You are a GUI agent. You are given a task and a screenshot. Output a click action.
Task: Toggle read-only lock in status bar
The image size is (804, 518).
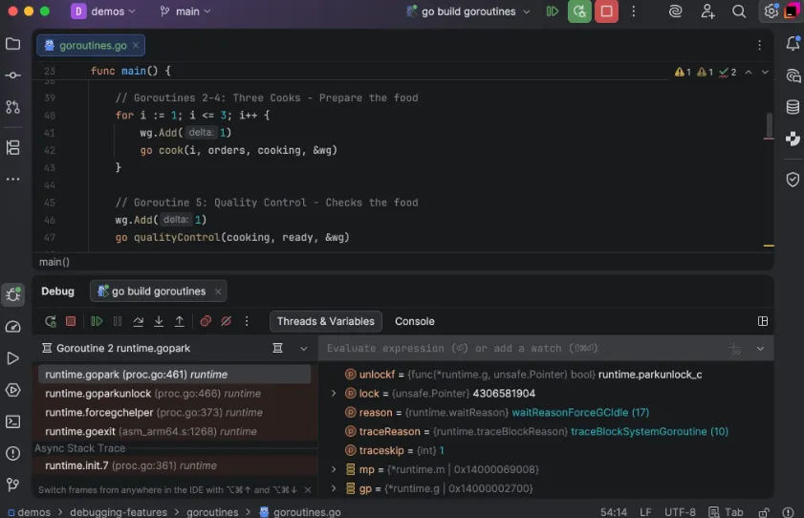764,512
